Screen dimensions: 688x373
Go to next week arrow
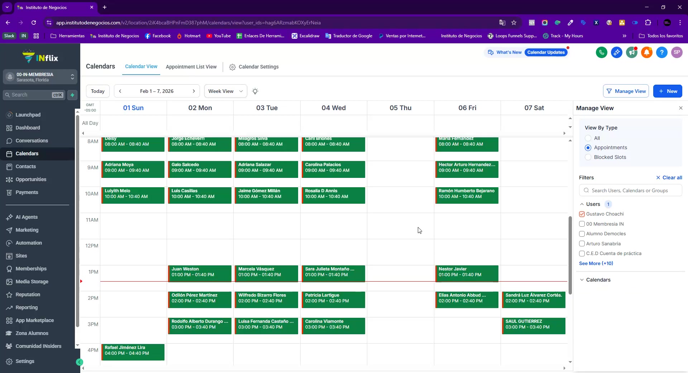pos(194,91)
